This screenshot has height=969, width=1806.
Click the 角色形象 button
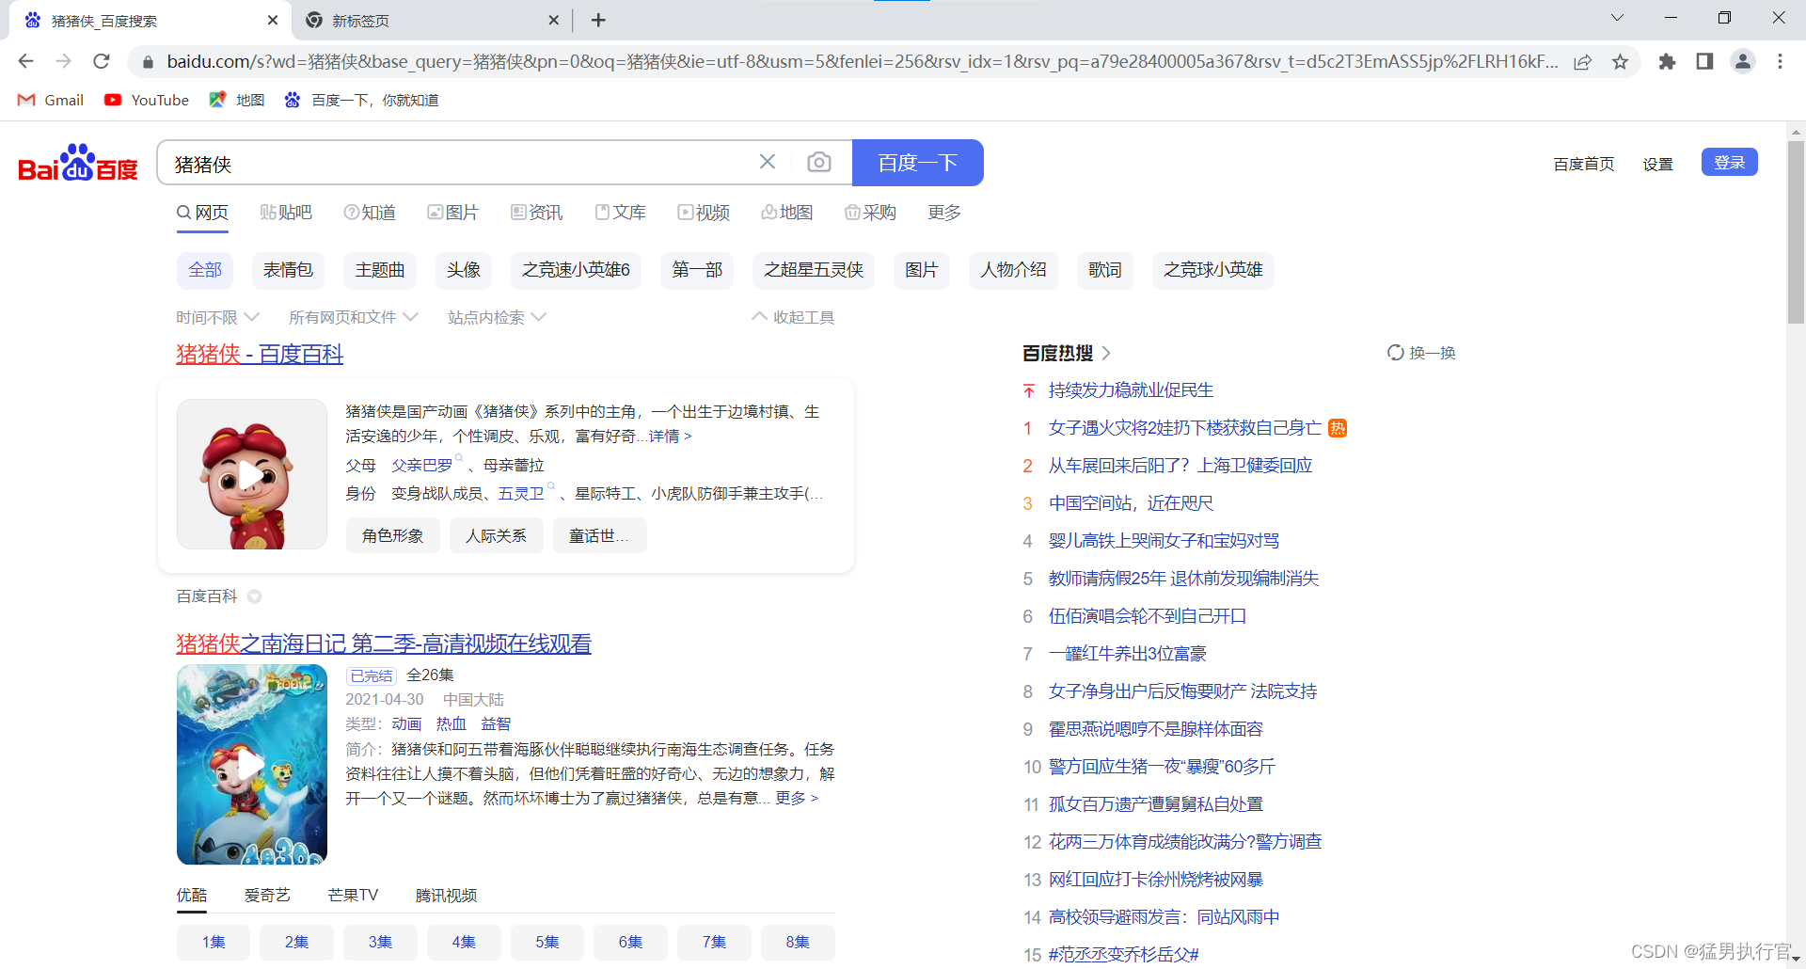(x=392, y=535)
